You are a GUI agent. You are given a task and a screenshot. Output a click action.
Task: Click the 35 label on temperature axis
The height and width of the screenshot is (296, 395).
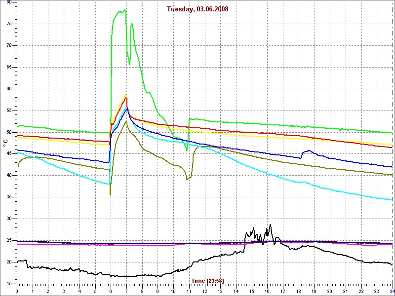click(x=9, y=197)
